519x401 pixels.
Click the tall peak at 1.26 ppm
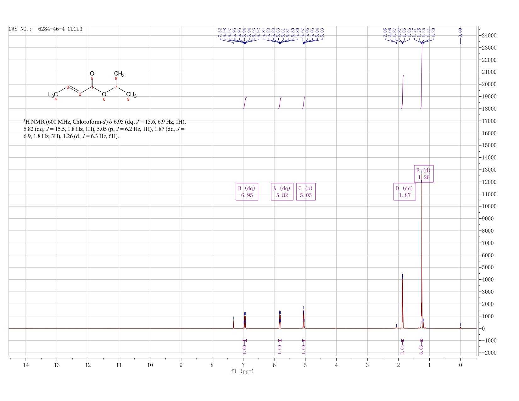(x=421, y=252)
